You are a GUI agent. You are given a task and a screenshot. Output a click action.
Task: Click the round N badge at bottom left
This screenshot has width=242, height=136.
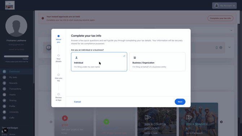tap(5, 131)
